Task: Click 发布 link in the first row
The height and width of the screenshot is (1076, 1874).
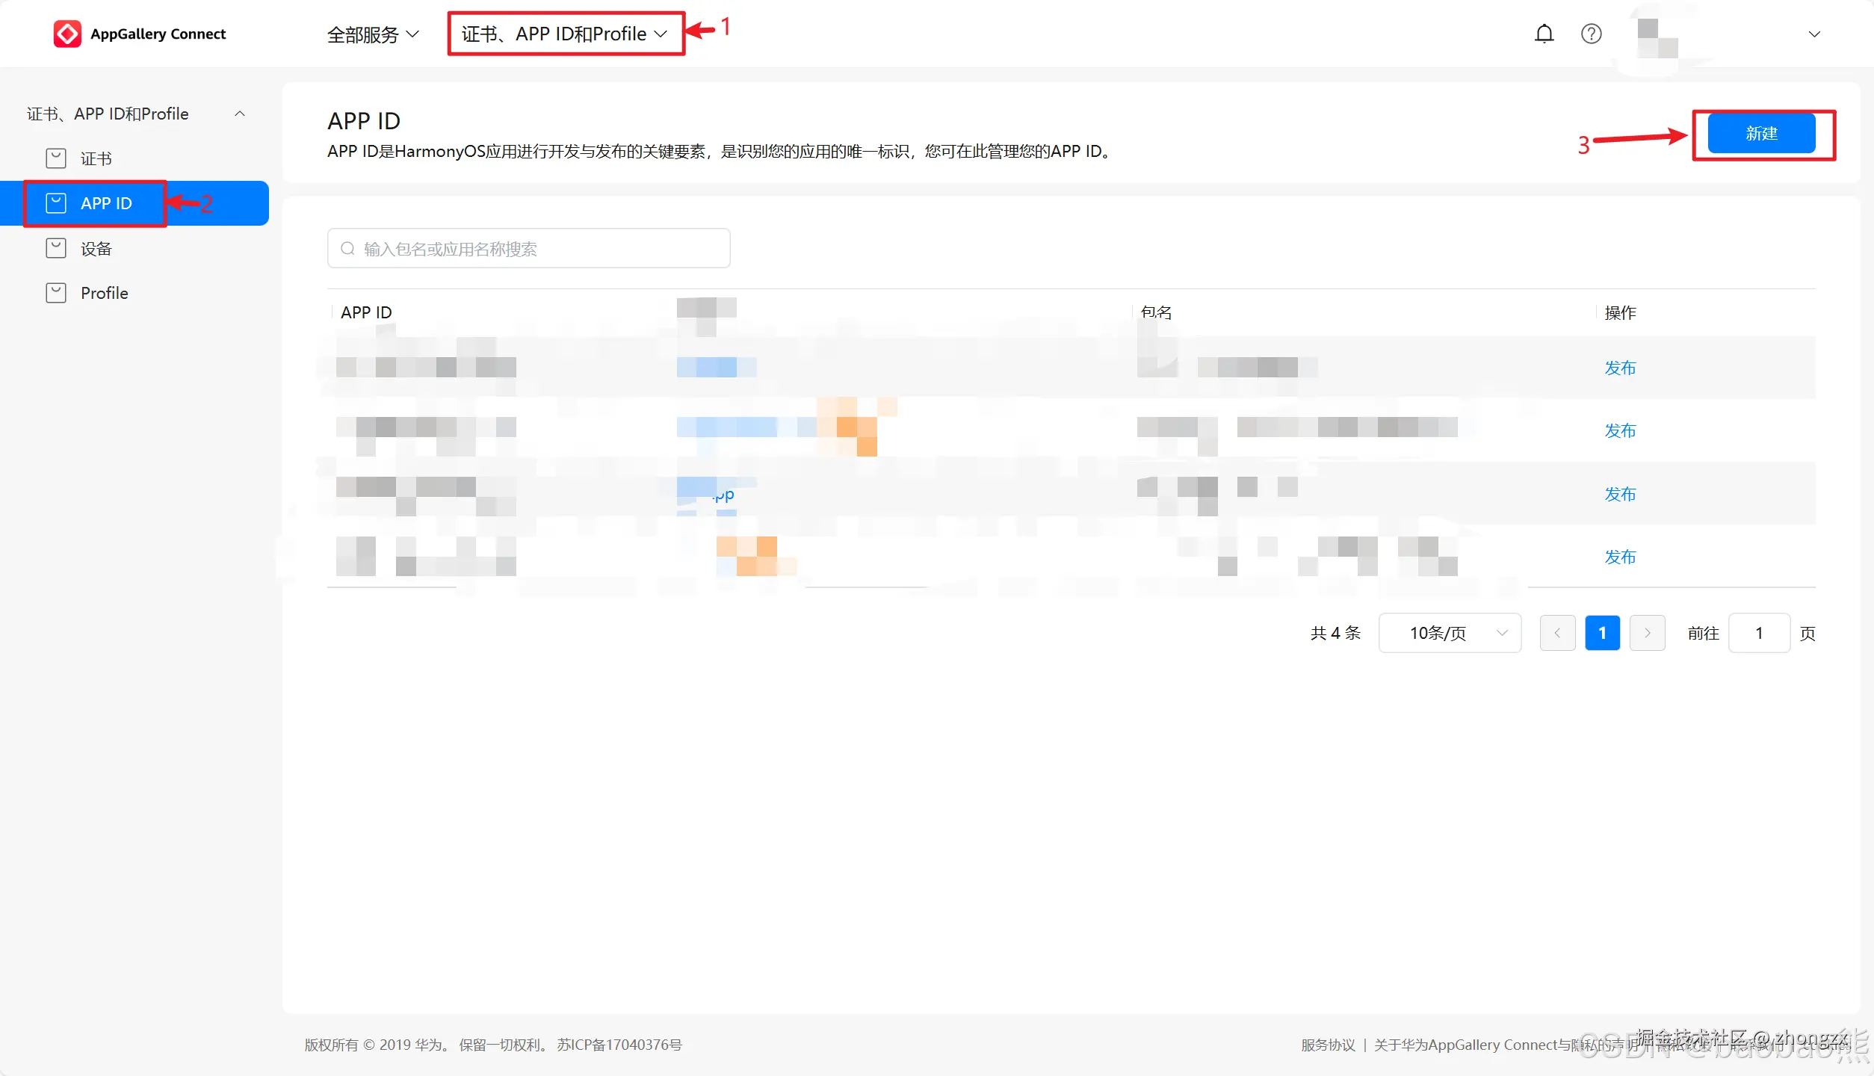Action: (1620, 368)
